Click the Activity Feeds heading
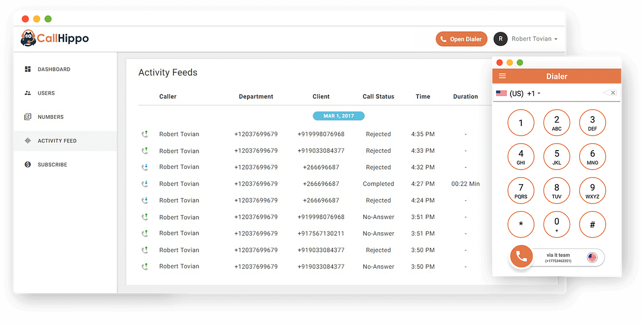 pyautogui.click(x=168, y=72)
